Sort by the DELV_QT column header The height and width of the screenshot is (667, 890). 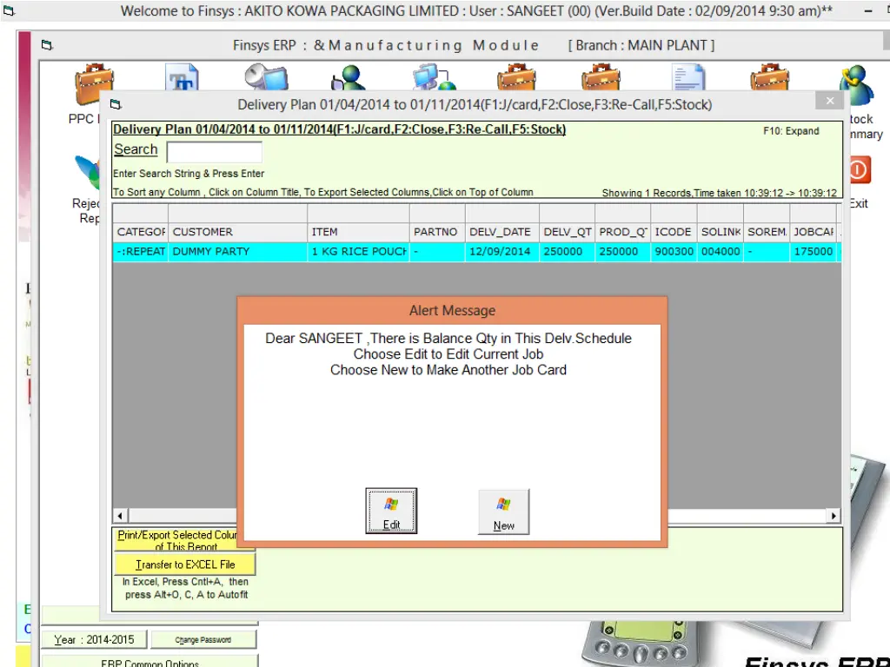click(567, 232)
